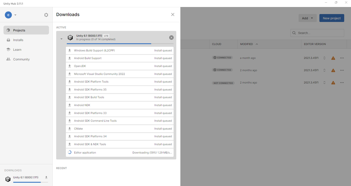Click the Search magnifier icon

294,33
